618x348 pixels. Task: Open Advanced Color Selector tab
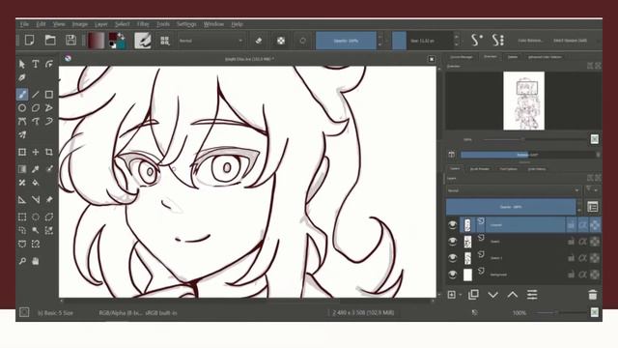point(545,57)
